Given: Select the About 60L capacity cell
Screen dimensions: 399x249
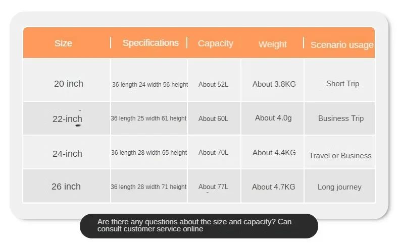Looking at the screenshot, I should (x=213, y=119).
